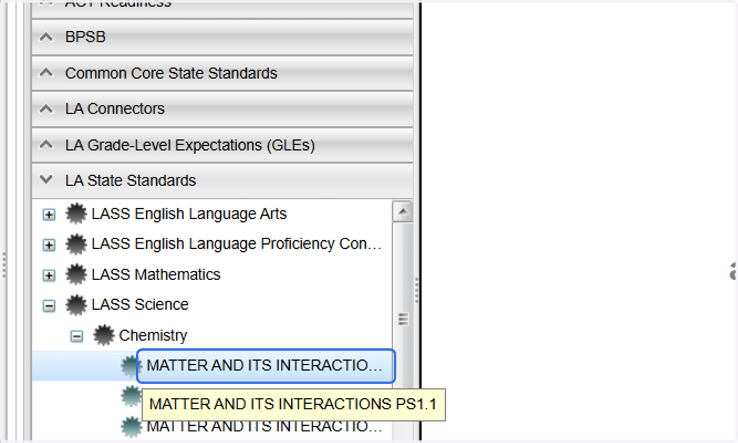
Task: Expand Common Core State Standards section
Action: pyautogui.click(x=222, y=73)
